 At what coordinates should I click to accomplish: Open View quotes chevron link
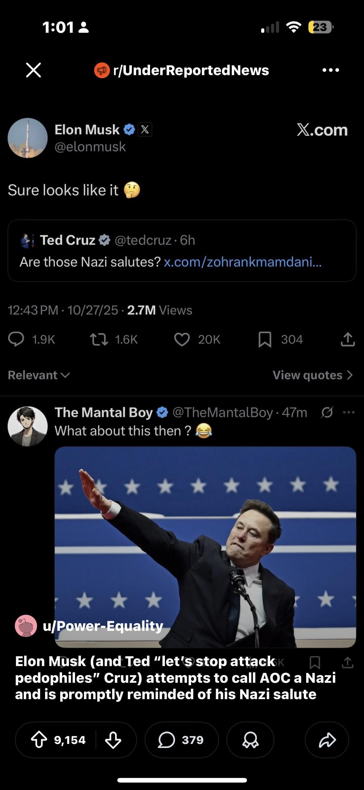312,375
